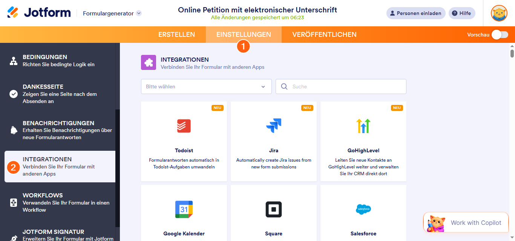Select the Todoist integration icon

point(184,126)
